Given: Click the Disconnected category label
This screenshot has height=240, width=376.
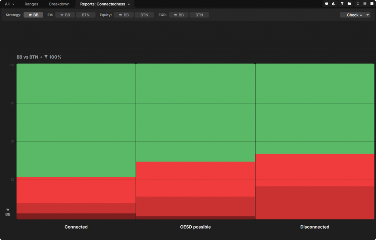Looking at the screenshot, I should (x=315, y=227).
